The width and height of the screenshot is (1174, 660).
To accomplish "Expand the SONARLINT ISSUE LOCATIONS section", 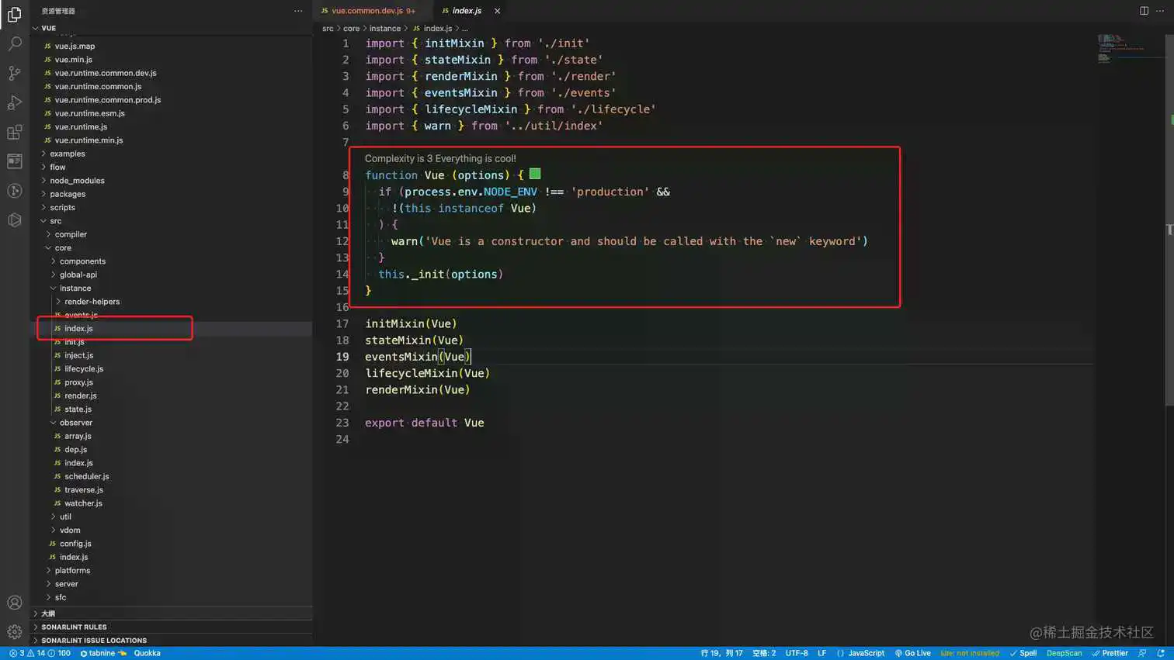I will coord(172,641).
